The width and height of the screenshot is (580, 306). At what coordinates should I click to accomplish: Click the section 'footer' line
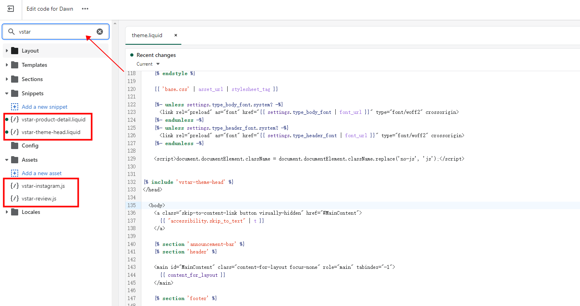(x=186, y=298)
